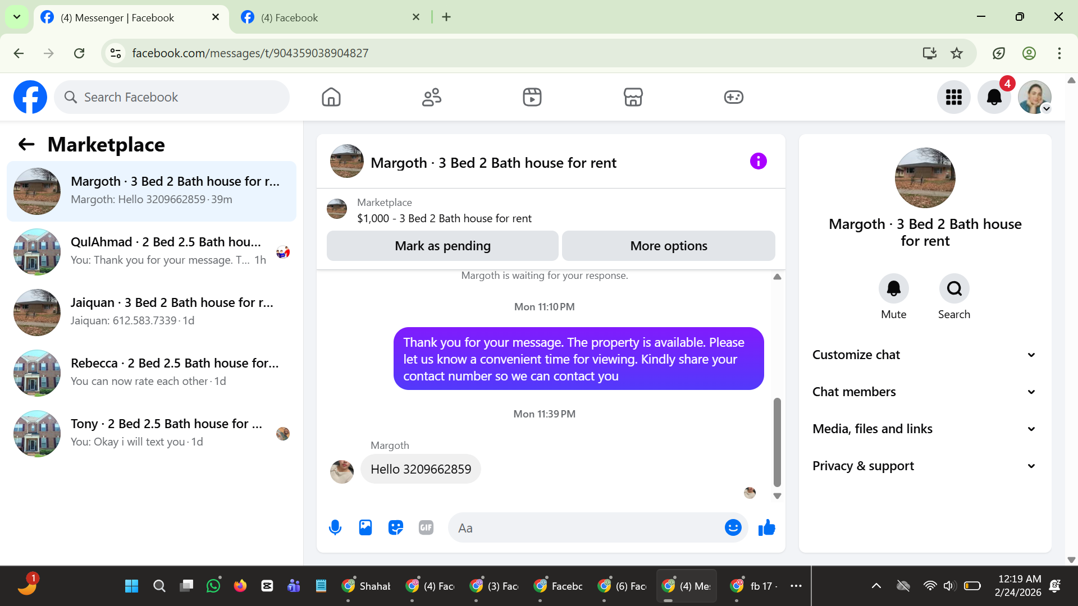Open conversation information purple icon
1078x606 pixels.
coord(758,162)
